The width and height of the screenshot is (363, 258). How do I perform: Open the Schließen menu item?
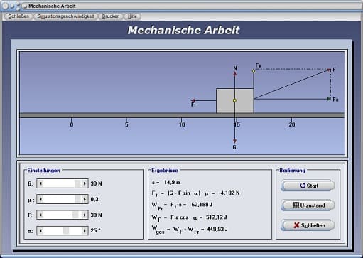click(18, 16)
